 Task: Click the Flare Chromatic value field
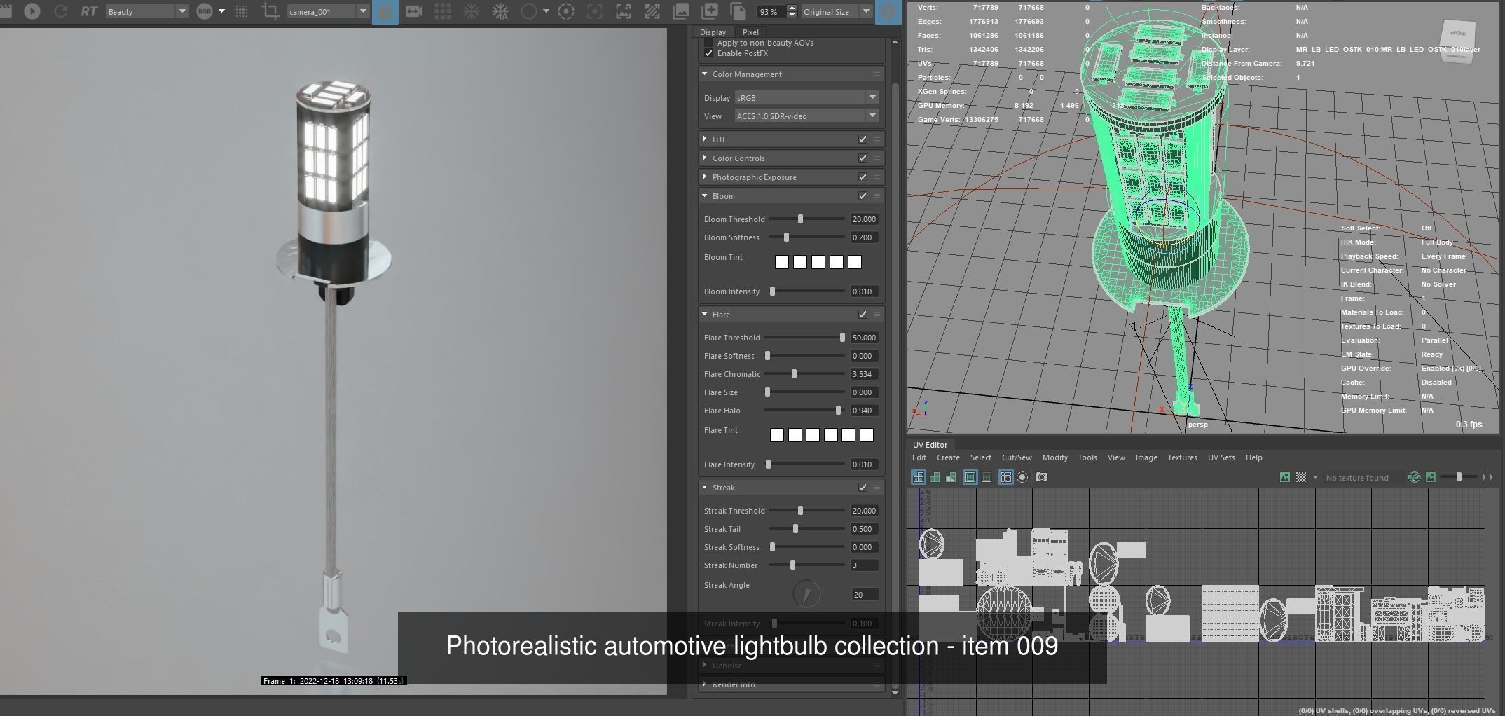point(864,374)
